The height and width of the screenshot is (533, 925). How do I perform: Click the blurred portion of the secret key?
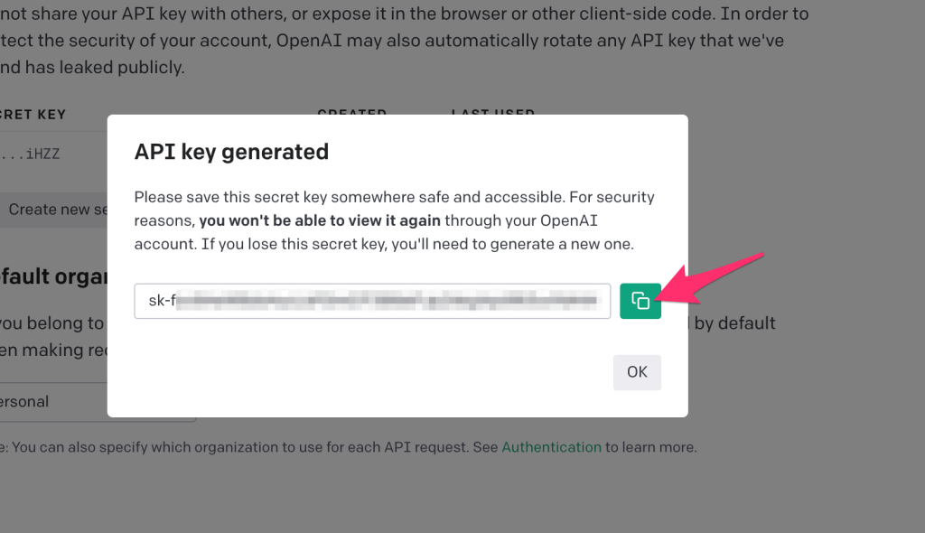(x=388, y=301)
